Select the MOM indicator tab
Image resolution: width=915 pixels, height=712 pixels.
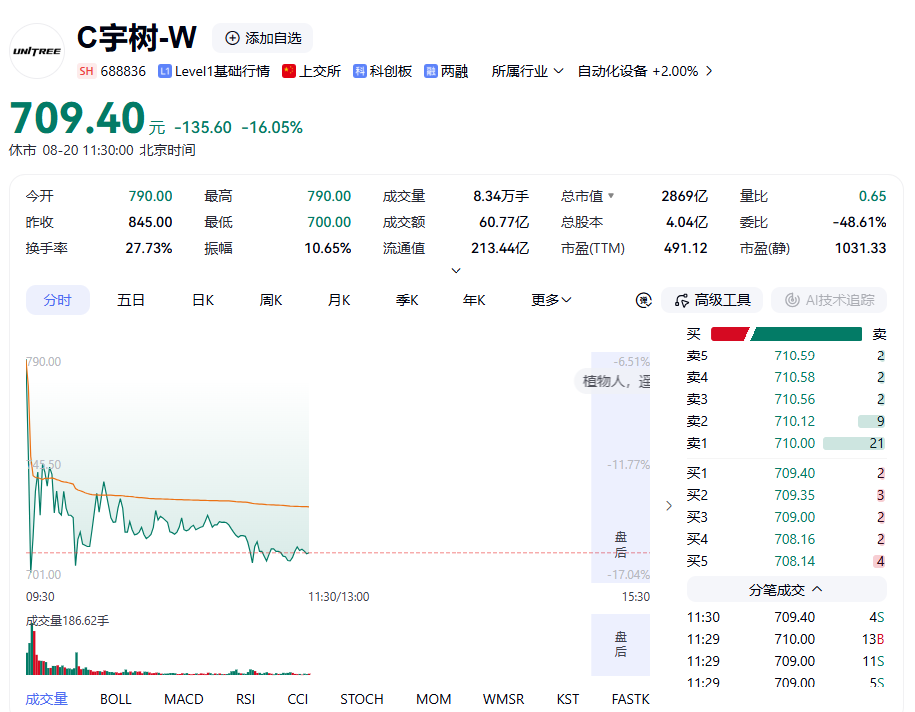433,699
